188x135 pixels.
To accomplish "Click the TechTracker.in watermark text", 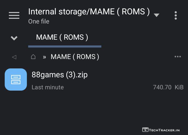I will coord(164,130).
